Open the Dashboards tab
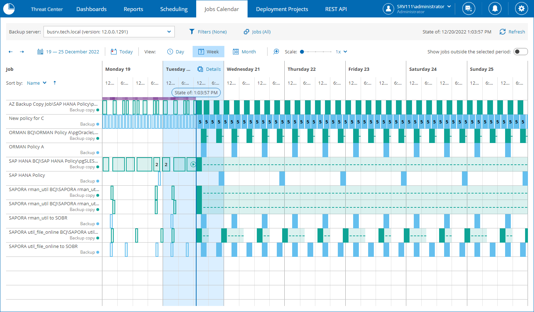 91,9
